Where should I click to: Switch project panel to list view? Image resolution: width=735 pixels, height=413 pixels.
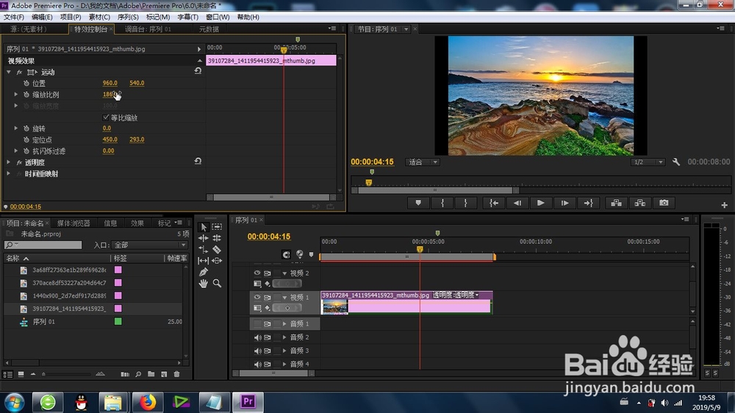7,374
